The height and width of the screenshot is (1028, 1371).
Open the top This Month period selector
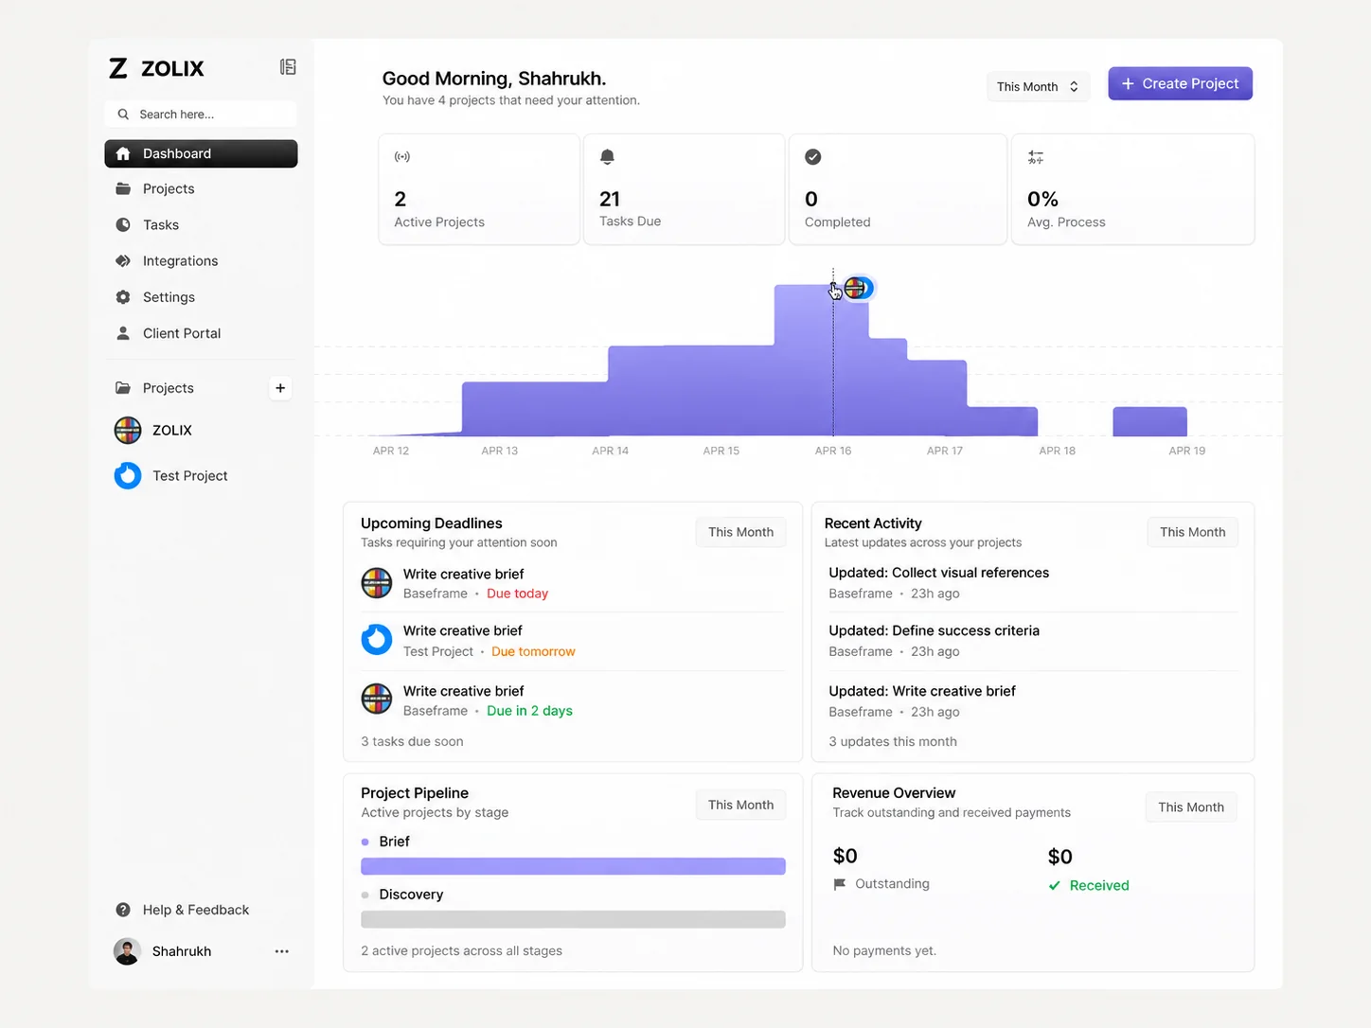[x=1038, y=86]
